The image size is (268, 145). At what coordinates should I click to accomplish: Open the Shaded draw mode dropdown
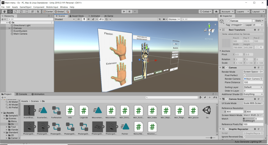[x=65, y=19]
